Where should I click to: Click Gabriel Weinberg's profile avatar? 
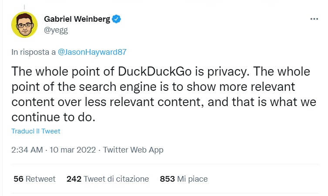pyautogui.click(x=24, y=25)
